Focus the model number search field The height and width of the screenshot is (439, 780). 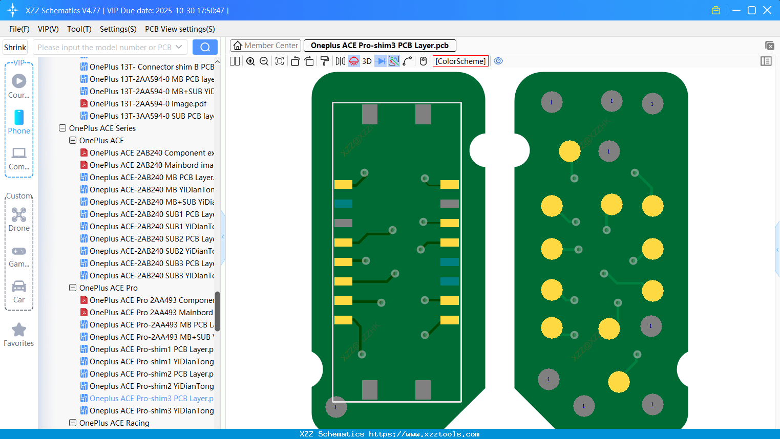pos(104,47)
